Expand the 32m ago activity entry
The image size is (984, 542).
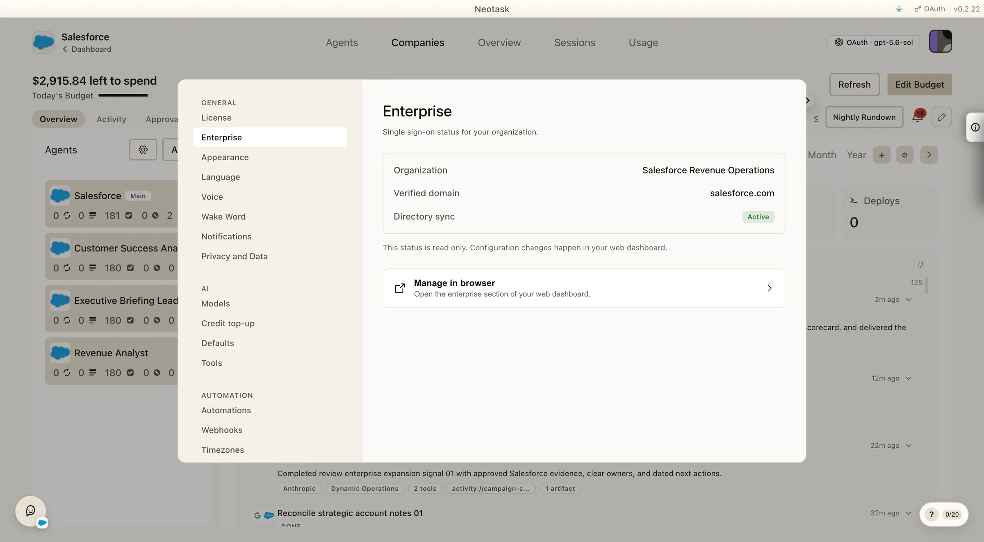[x=909, y=513]
